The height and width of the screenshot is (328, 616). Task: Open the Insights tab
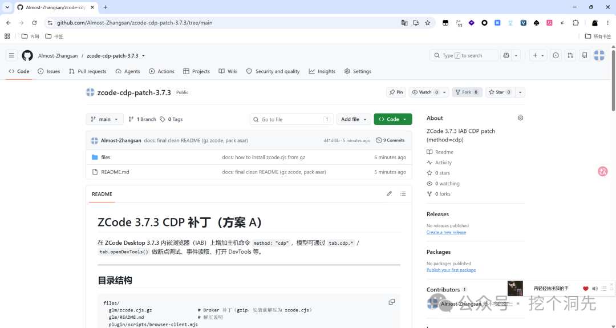coord(322,71)
